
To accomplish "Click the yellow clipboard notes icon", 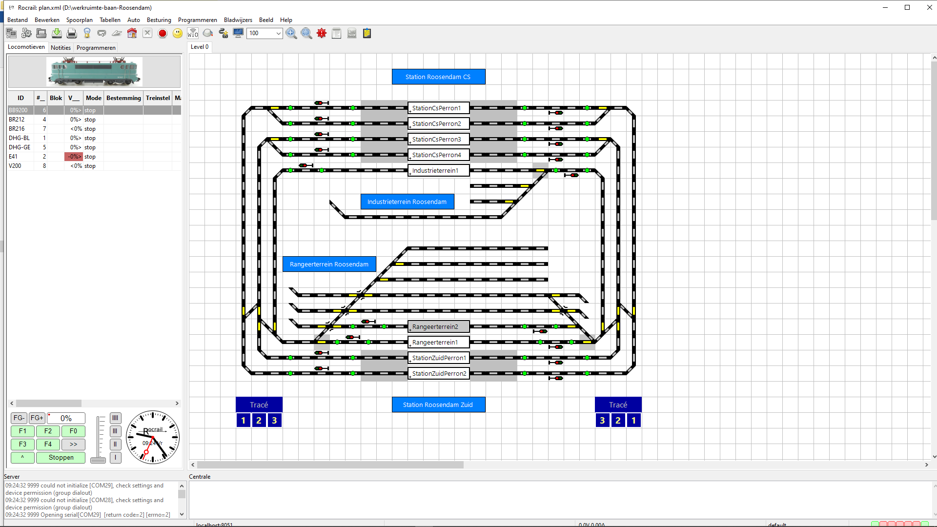I will [367, 33].
